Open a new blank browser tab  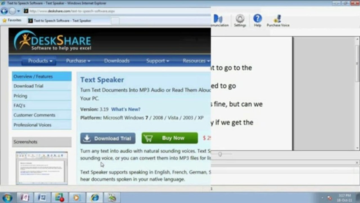point(115,21)
